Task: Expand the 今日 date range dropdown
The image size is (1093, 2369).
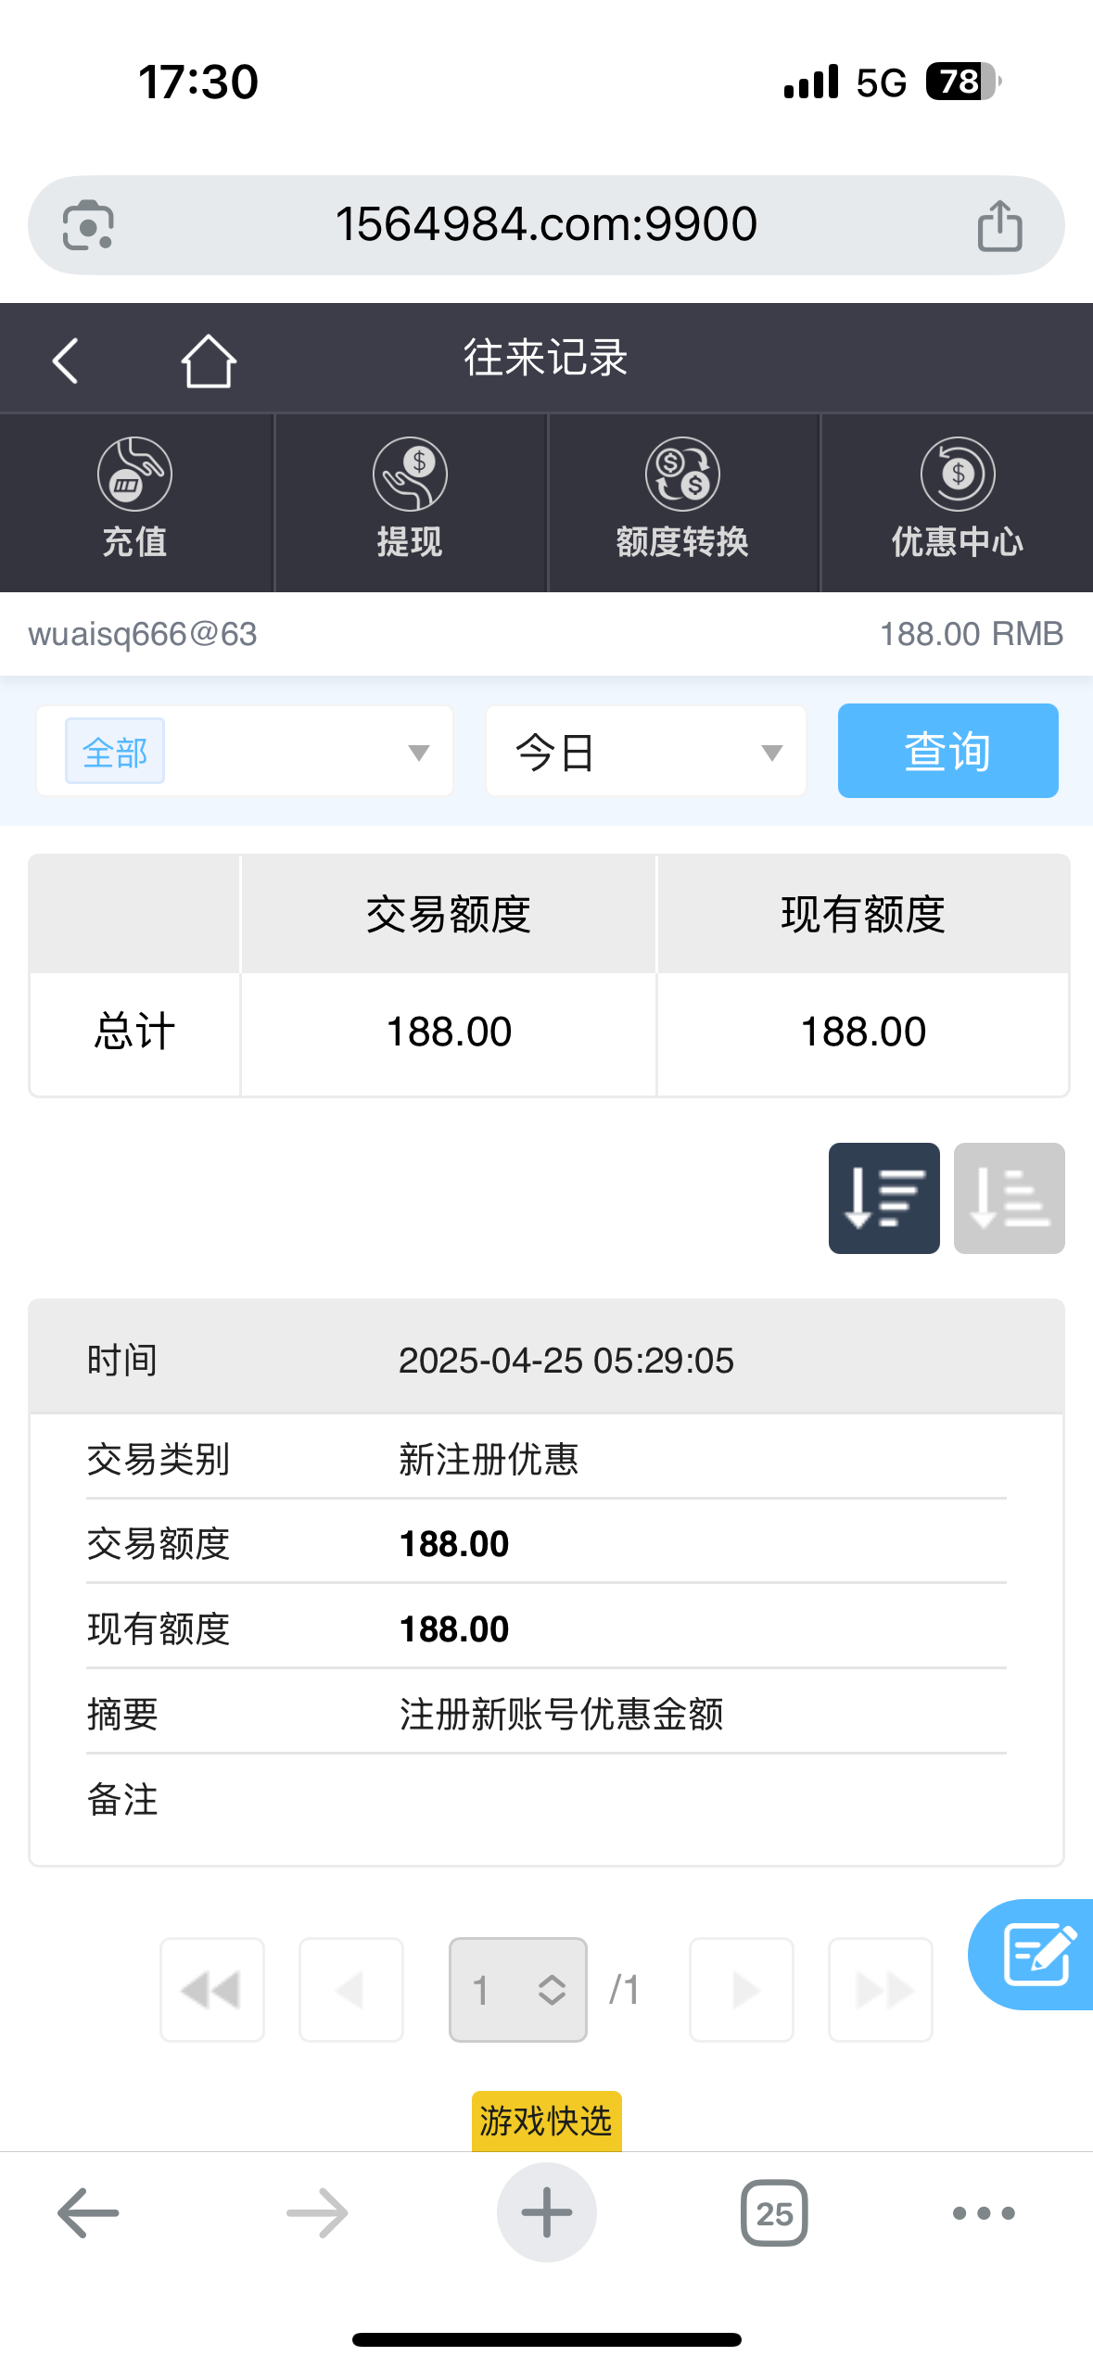Action: coord(646,752)
